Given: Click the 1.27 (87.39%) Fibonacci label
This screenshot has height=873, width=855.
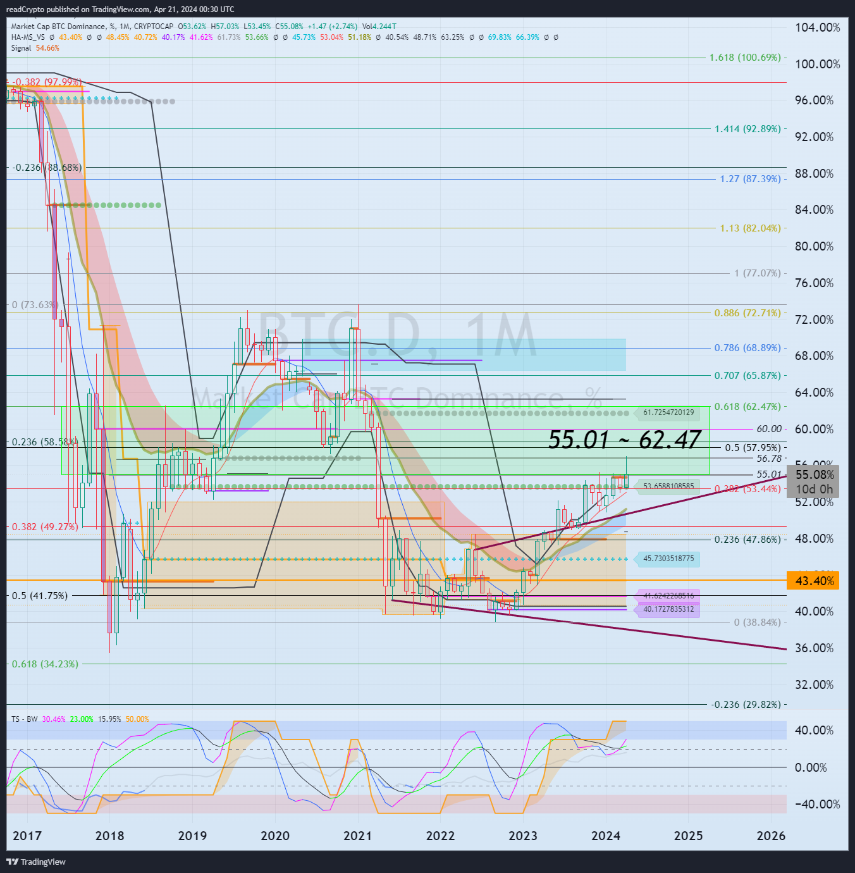Looking at the screenshot, I should coord(750,179).
